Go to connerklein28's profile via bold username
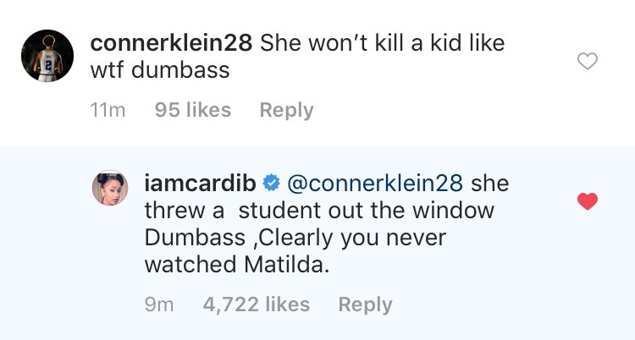 (x=171, y=42)
